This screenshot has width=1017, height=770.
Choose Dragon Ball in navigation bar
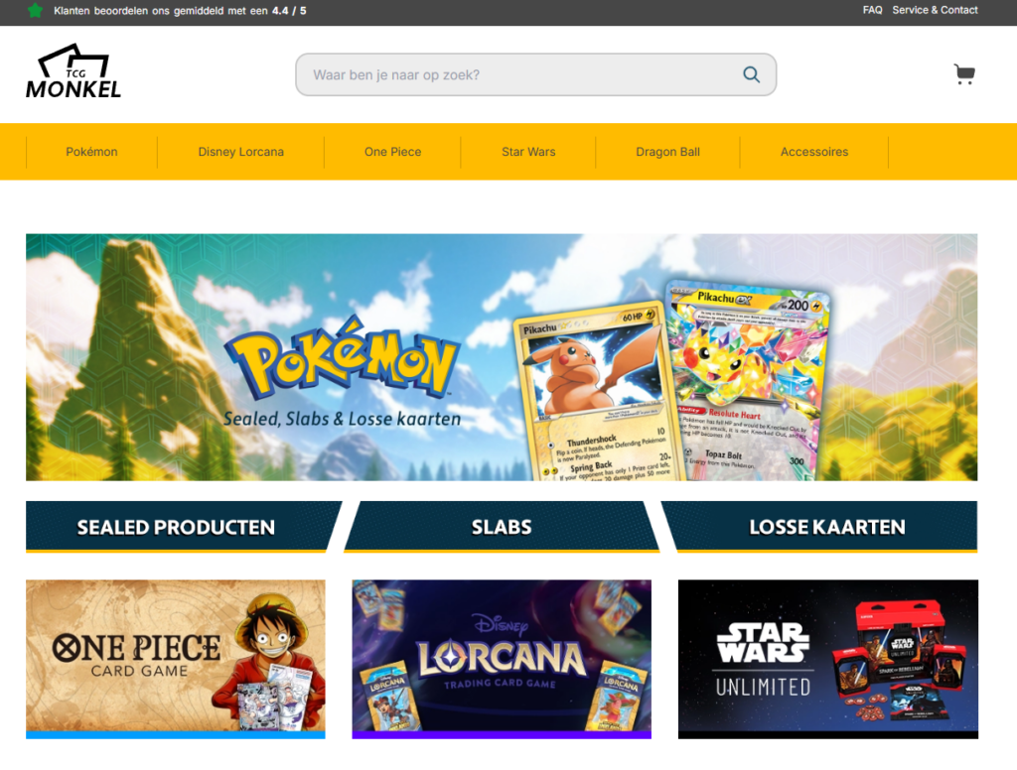[x=667, y=152]
